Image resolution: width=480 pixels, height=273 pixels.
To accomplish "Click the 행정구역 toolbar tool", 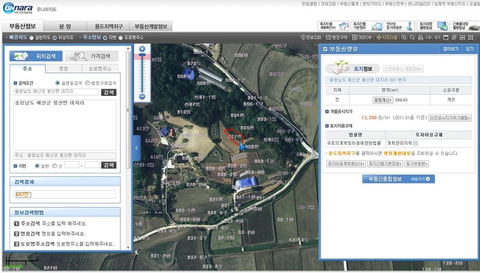I will tap(336, 37).
